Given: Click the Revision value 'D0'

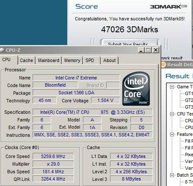Looking at the screenshot, I should coord(141,127).
